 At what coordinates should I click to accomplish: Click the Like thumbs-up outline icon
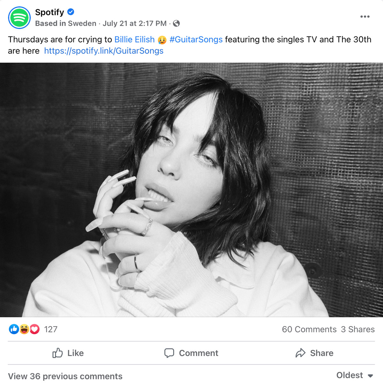(x=57, y=353)
